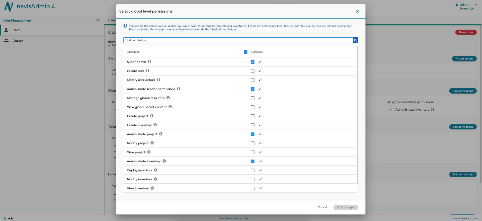The image size is (482, 221).
Task: Click info icon beside Deploy inventory
Action: 156,170
